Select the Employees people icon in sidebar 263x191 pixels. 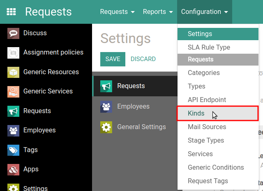(x=13, y=131)
